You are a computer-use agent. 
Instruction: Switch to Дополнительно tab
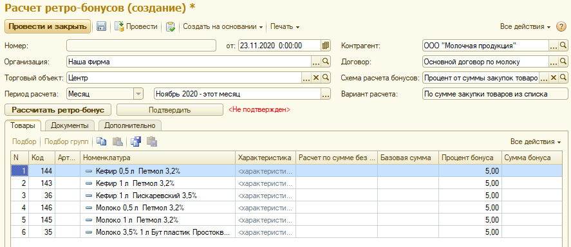[x=130, y=125]
